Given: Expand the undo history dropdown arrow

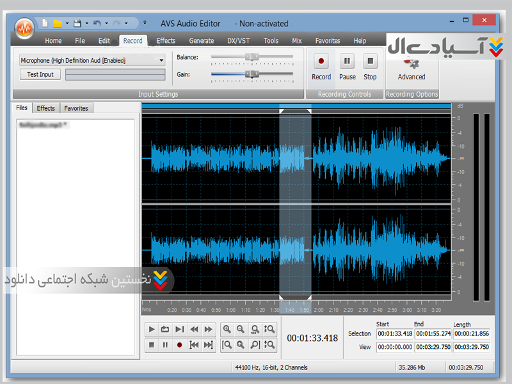Looking at the screenshot, I should pyautogui.click(x=106, y=24).
